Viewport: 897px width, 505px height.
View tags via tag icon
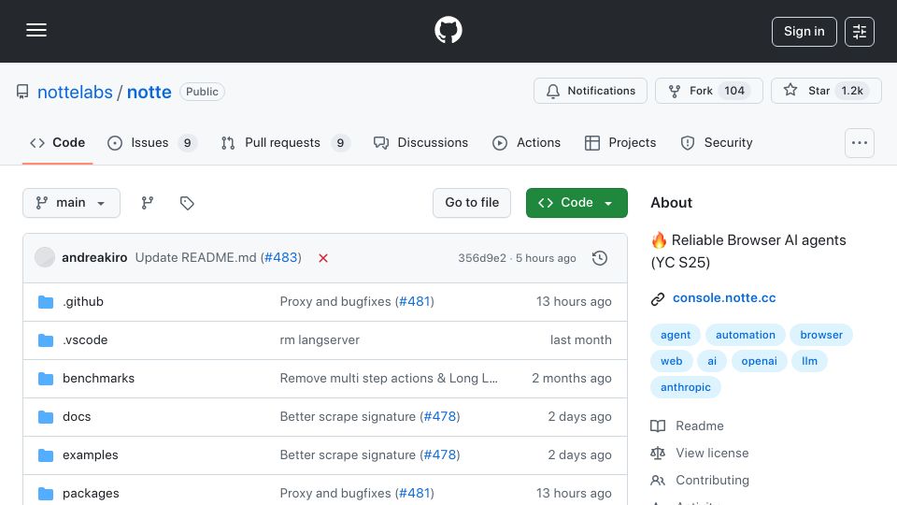coord(187,203)
